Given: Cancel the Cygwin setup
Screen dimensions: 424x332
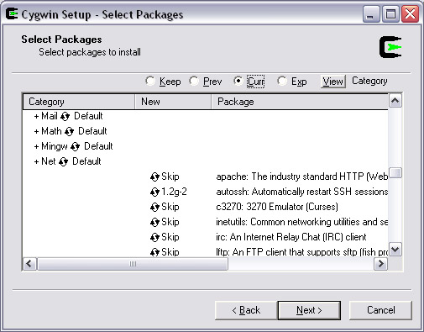Looking at the screenshot, I should click(x=380, y=310).
